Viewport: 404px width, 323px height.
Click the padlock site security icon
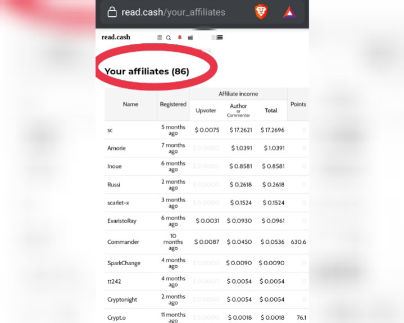(112, 12)
